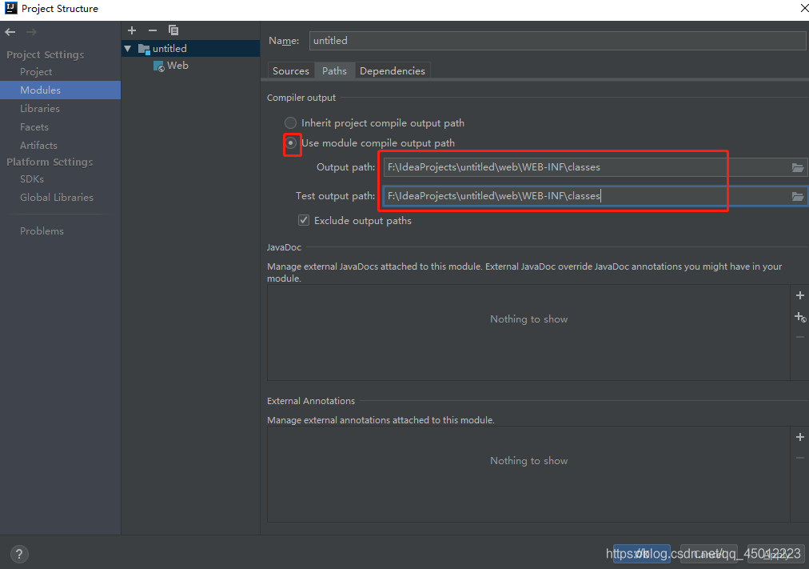Toggle Exclude output paths checkbox
The height and width of the screenshot is (569, 809).
tap(304, 220)
